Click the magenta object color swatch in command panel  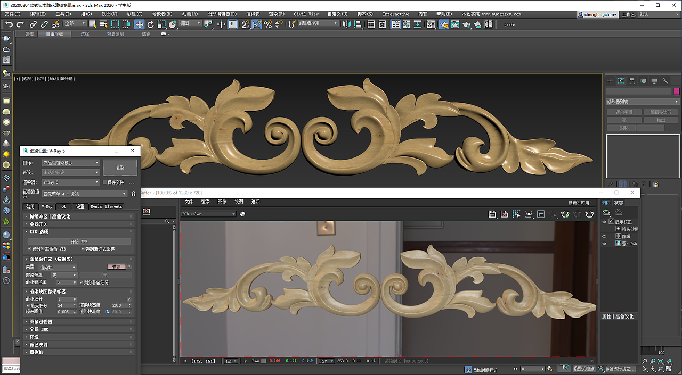(677, 91)
